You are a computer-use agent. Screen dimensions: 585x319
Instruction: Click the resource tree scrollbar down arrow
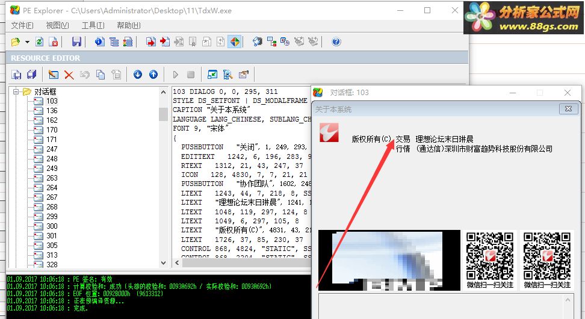tap(164, 262)
